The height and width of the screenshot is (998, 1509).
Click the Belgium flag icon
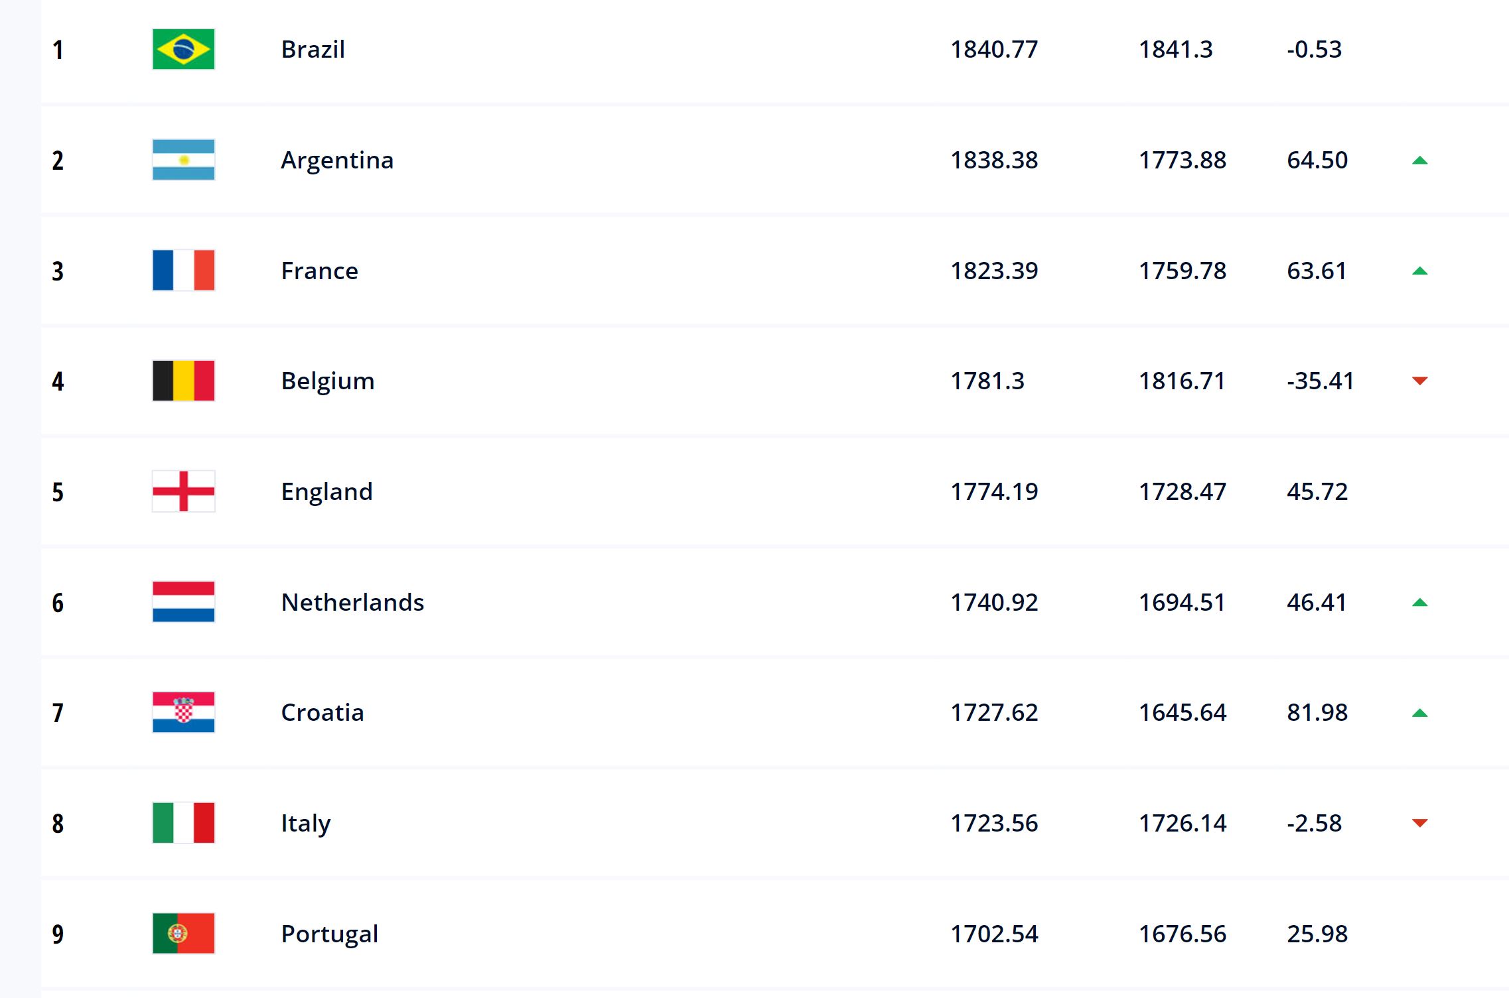coord(183,381)
